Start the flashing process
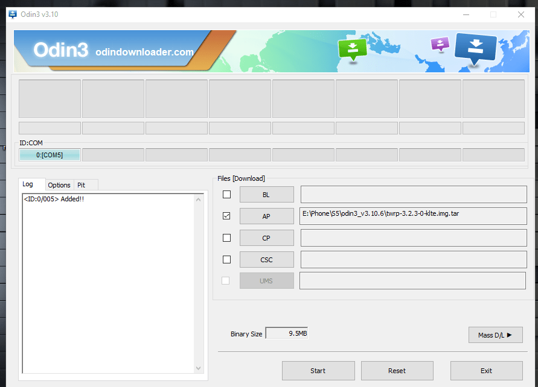The image size is (538, 387). 318,371
